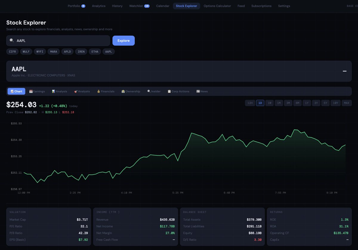Show the Chart tab

tap(16, 91)
